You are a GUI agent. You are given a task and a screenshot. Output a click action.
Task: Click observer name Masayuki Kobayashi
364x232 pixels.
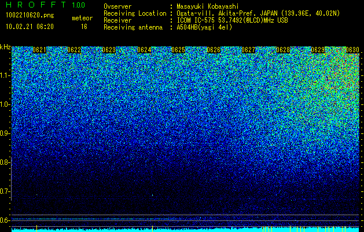(x=208, y=6)
